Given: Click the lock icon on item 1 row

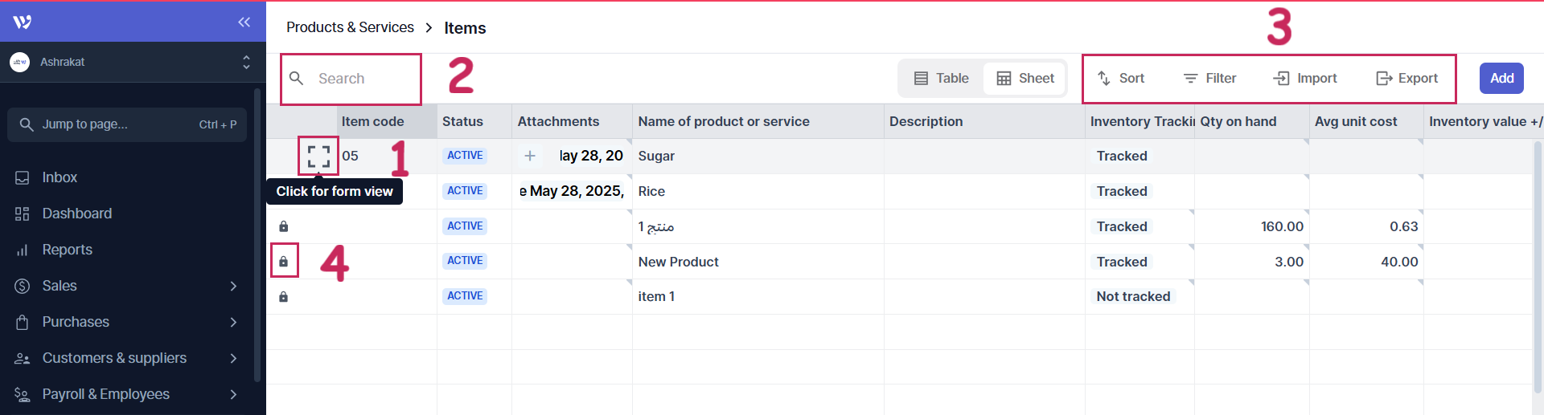Looking at the screenshot, I should 284,297.
